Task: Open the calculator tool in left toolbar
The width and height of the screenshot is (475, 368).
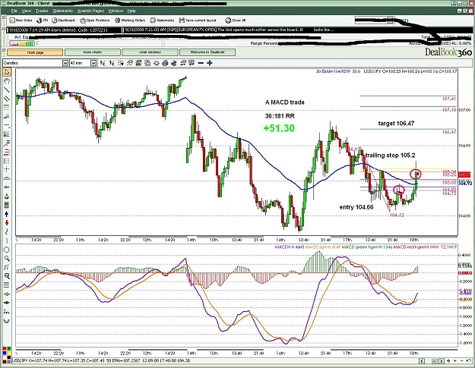Action: click(7, 206)
